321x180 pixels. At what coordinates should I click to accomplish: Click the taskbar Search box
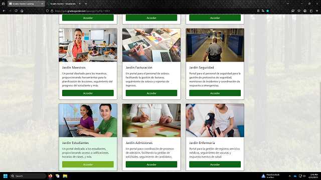[x=28, y=176]
